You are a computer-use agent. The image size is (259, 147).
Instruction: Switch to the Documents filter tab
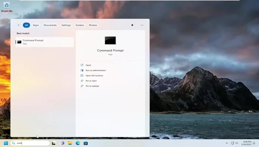point(50,25)
